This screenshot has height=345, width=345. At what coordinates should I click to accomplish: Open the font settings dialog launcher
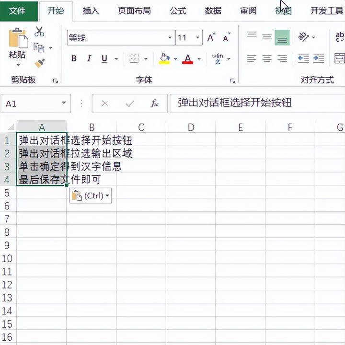[x=232, y=81]
